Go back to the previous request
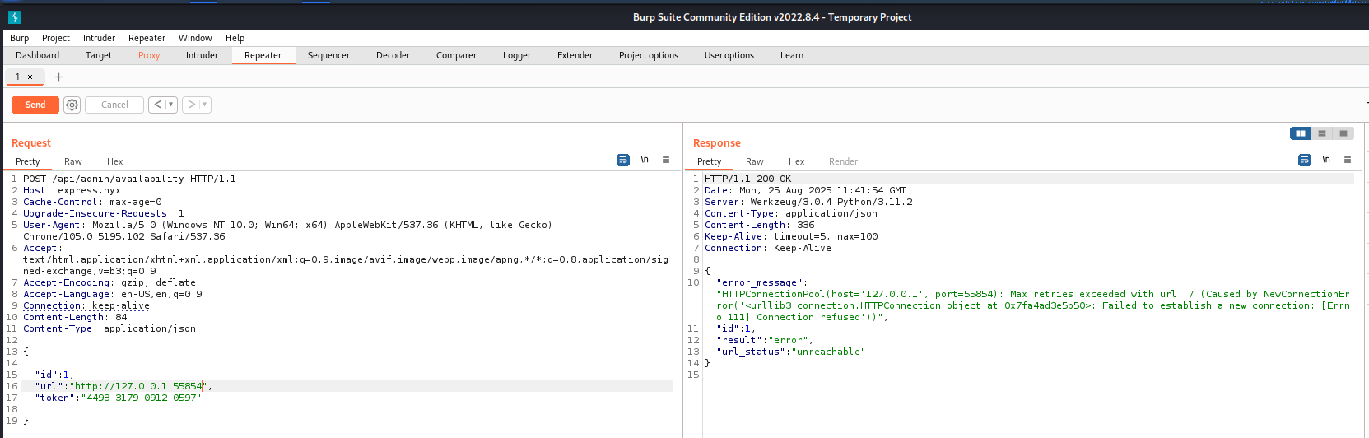The image size is (1369, 438). tap(157, 105)
